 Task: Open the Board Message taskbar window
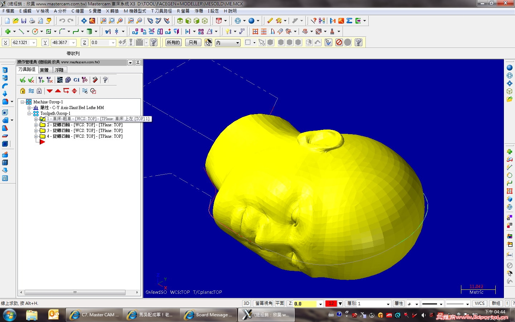coord(209,315)
